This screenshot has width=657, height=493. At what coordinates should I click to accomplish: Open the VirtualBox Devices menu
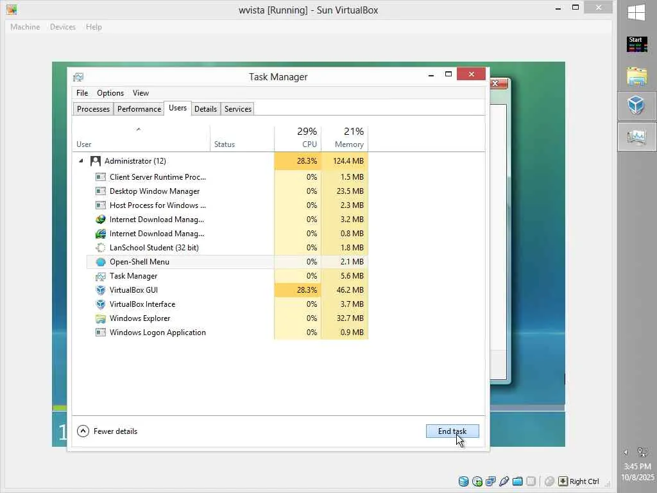[63, 27]
